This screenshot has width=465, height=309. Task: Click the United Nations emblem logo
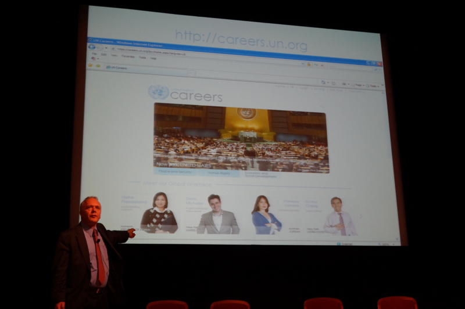[159, 92]
